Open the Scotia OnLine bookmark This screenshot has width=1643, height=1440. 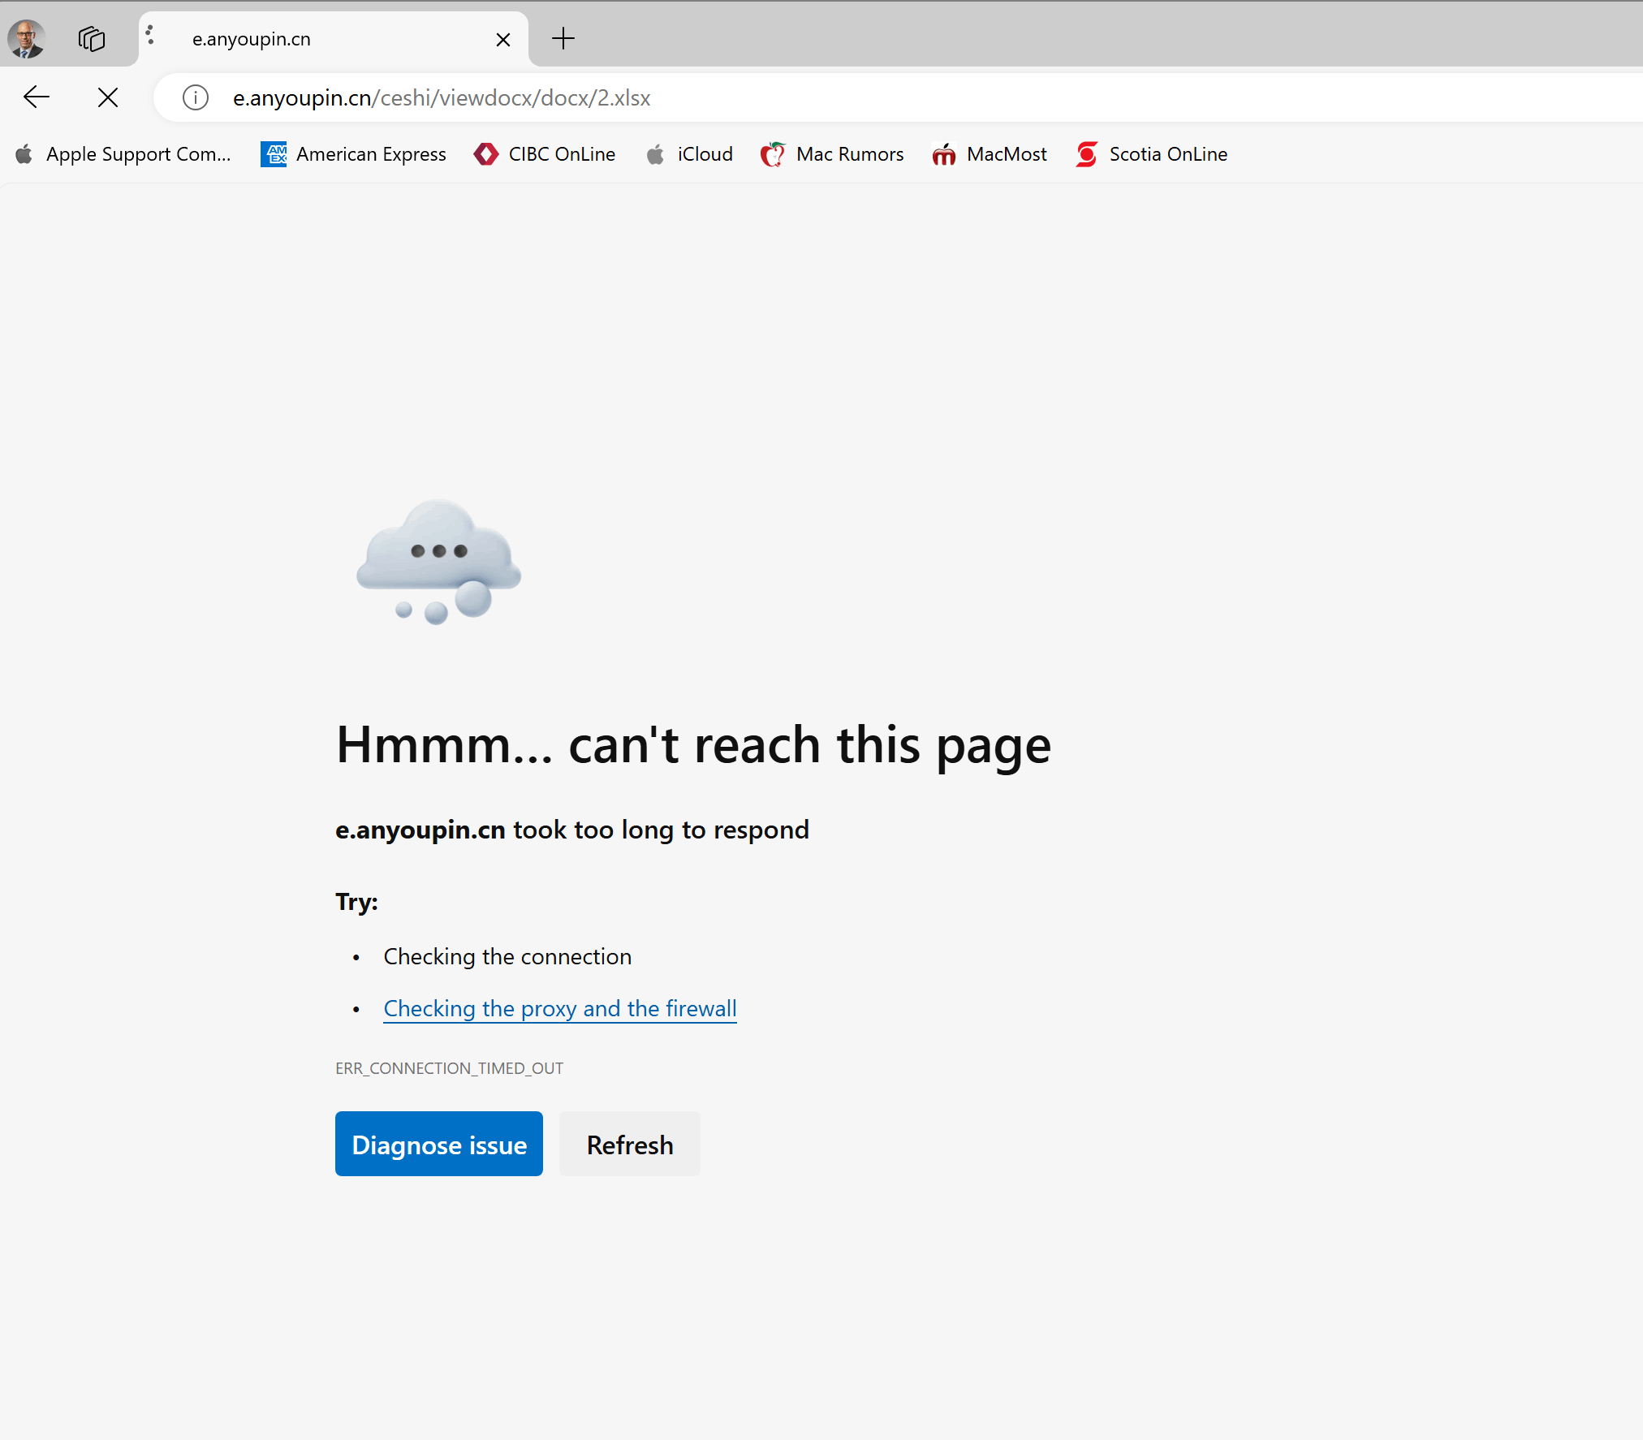pyautogui.click(x=1151, y=154)
